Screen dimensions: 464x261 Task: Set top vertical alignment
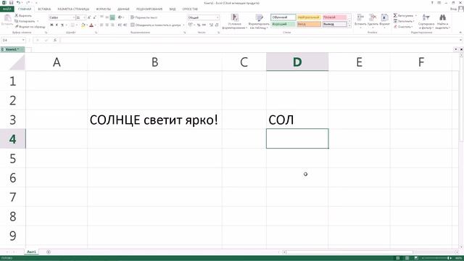(x=101, y=17)
